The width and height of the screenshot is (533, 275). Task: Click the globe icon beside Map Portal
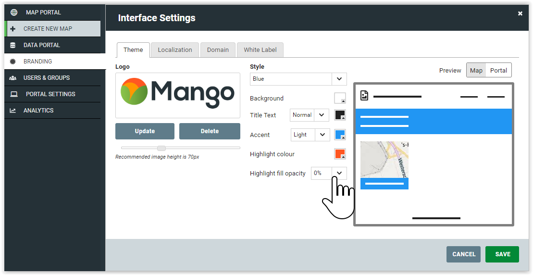tap(14, 12)
